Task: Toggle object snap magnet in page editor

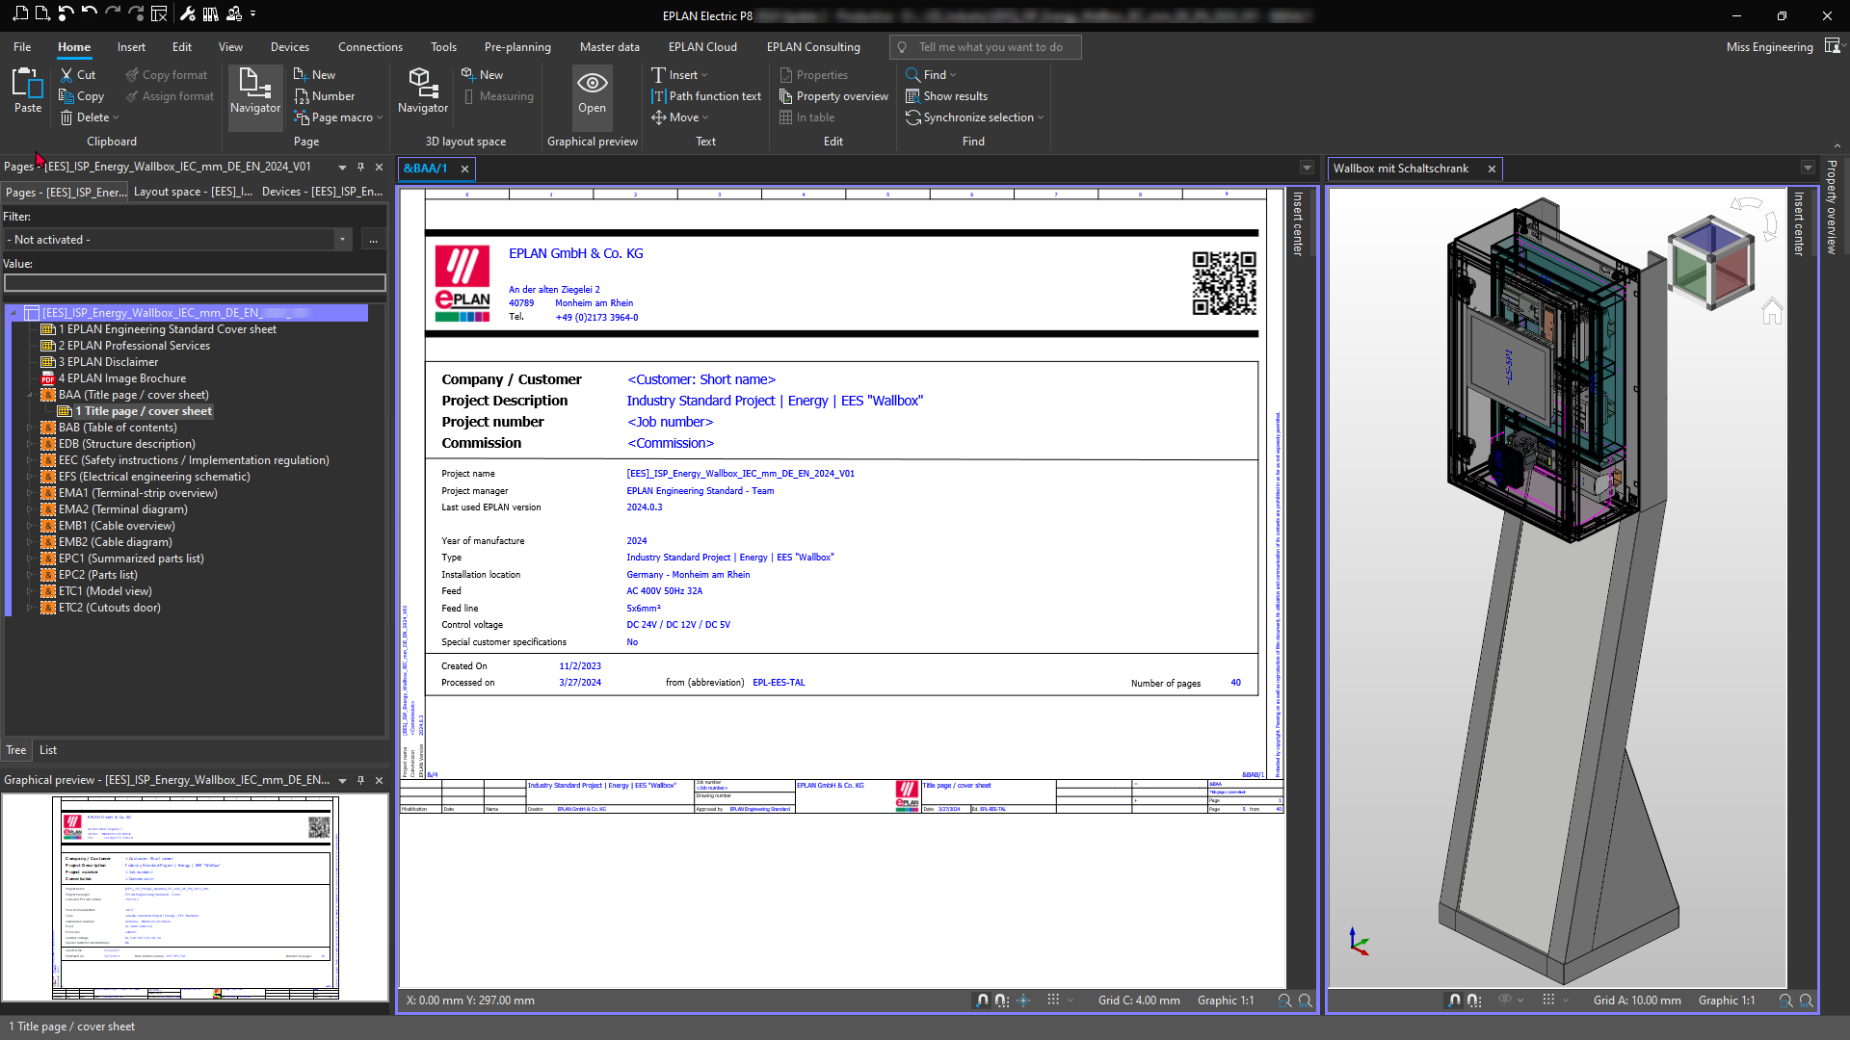Action: (982, 1001)
